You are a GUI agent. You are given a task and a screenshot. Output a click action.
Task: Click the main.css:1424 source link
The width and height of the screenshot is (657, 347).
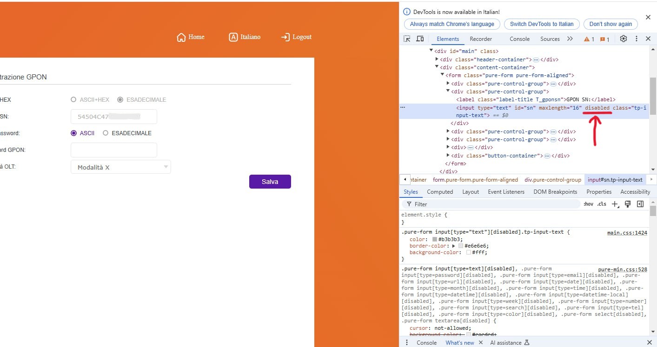627,233
